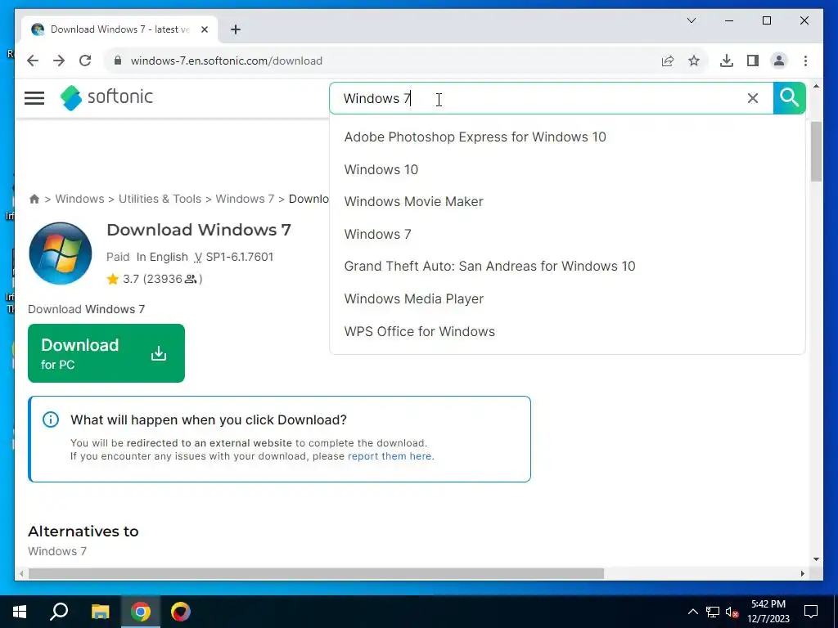The height and width of the screenshot is (628, 838).
Task: Bookmark this tab with star icon
Action: tap(694, 61)
